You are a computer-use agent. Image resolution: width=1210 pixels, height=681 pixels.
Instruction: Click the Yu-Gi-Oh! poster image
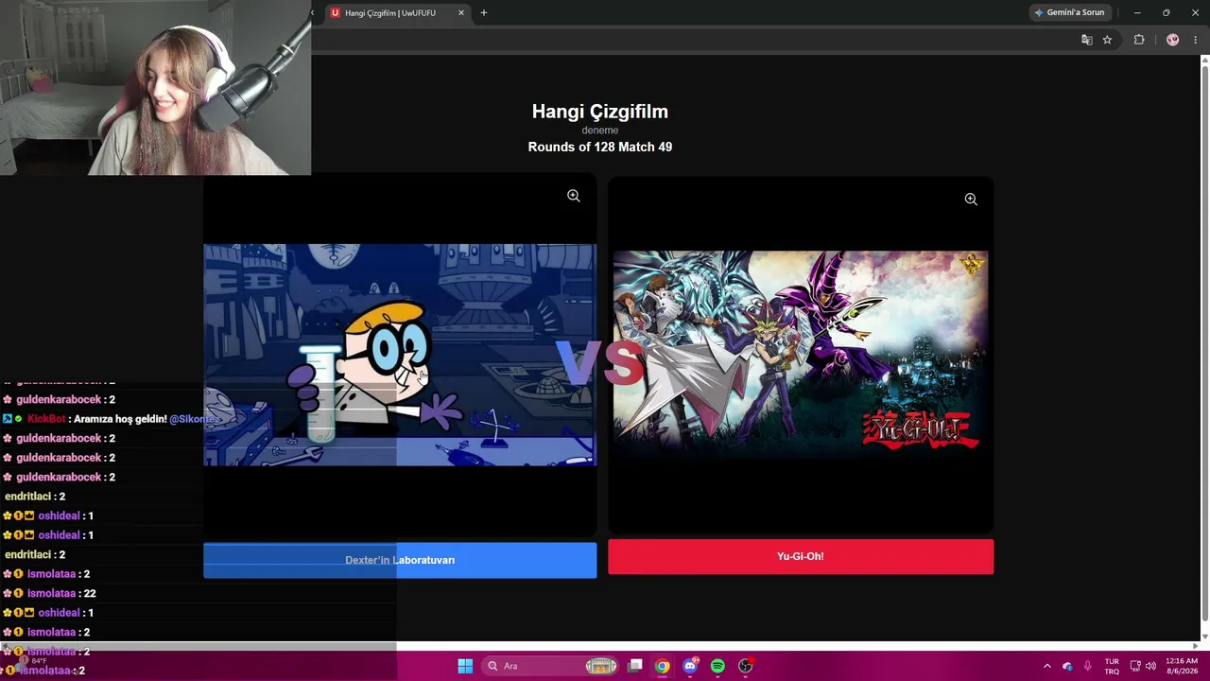801,355
